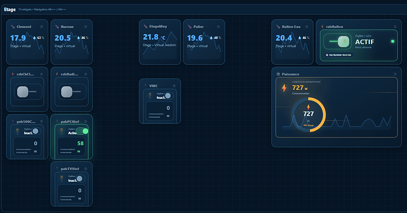Image resolution: width=407 pixels, height=213 pixels.
Task: Click the Bureau 20.5 temperature value
Action: point(63,38)
